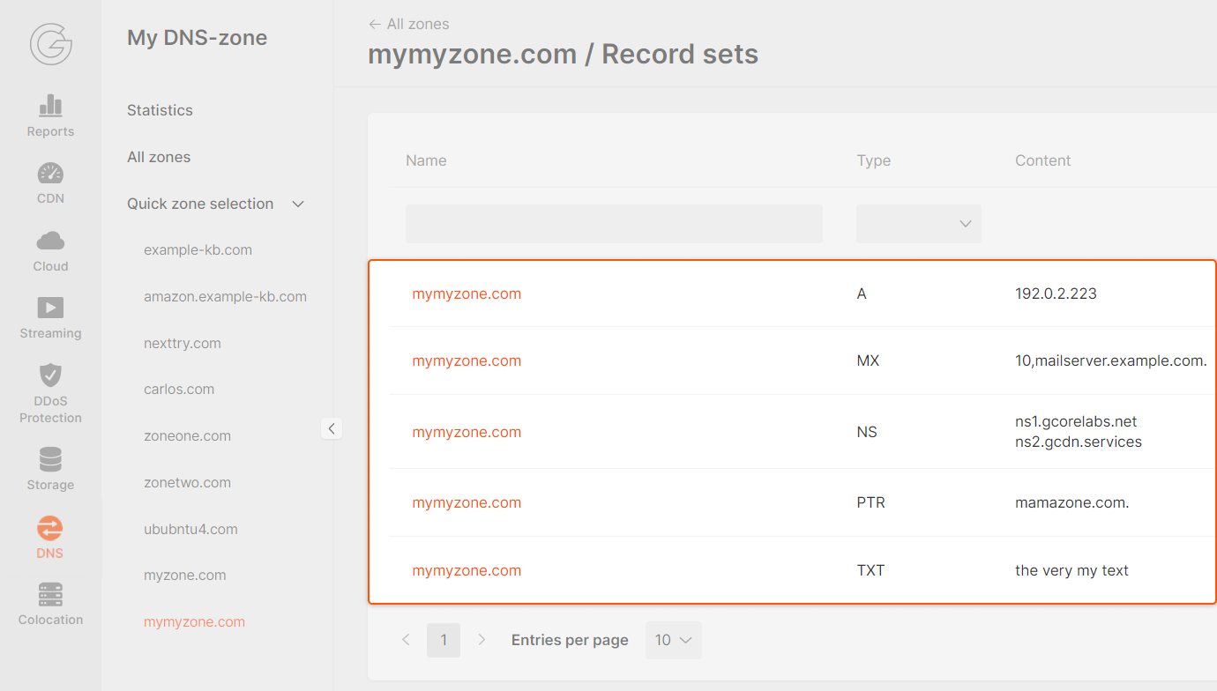Select the DNS sidebar icon
Image resolution: width=1217 pixels, height=691 pixels.
click(x=50, y=528)
